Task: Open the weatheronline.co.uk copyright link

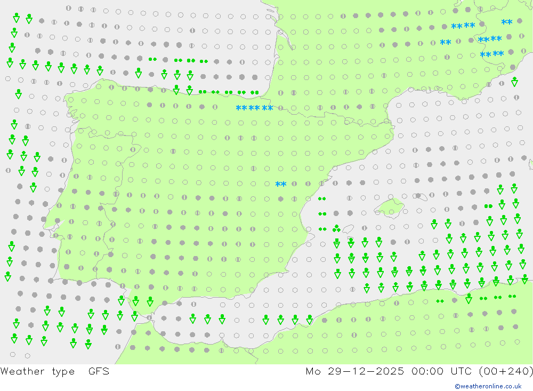Action: click(x=488, y=386)
